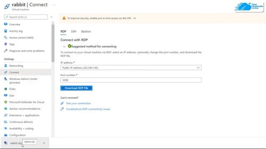
Task: Open Networking settings page
Action: [16, 66]
